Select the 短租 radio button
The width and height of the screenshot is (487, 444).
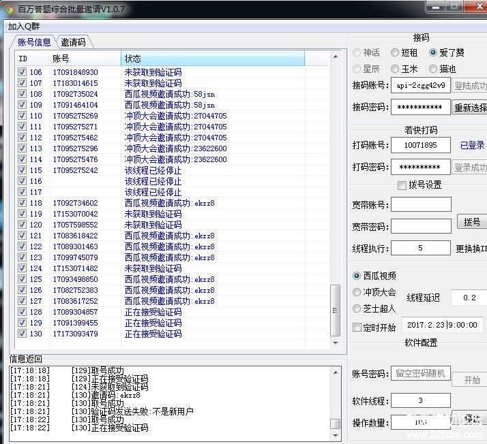pos(395,52)
